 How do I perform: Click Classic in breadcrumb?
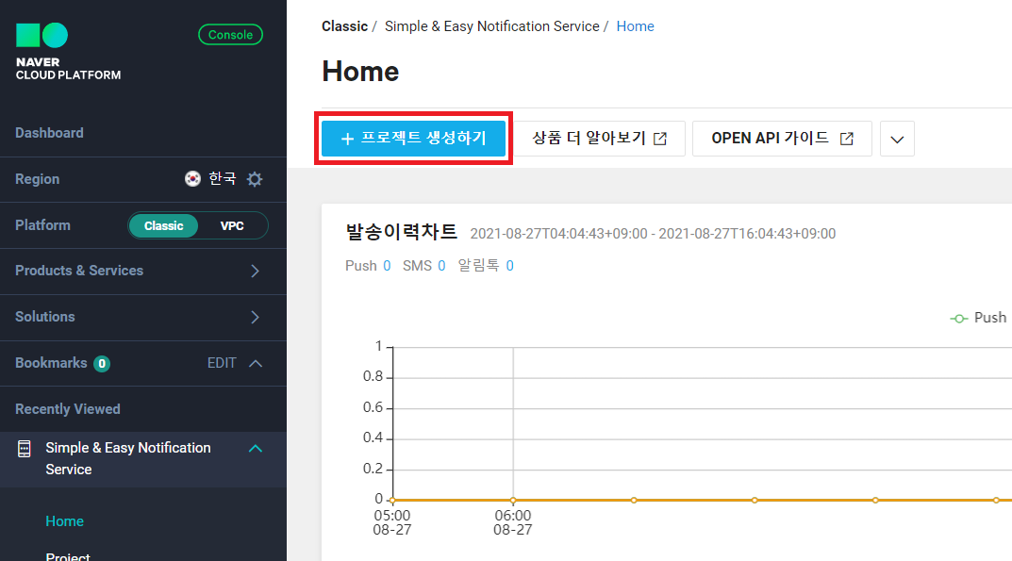point(344,26)
